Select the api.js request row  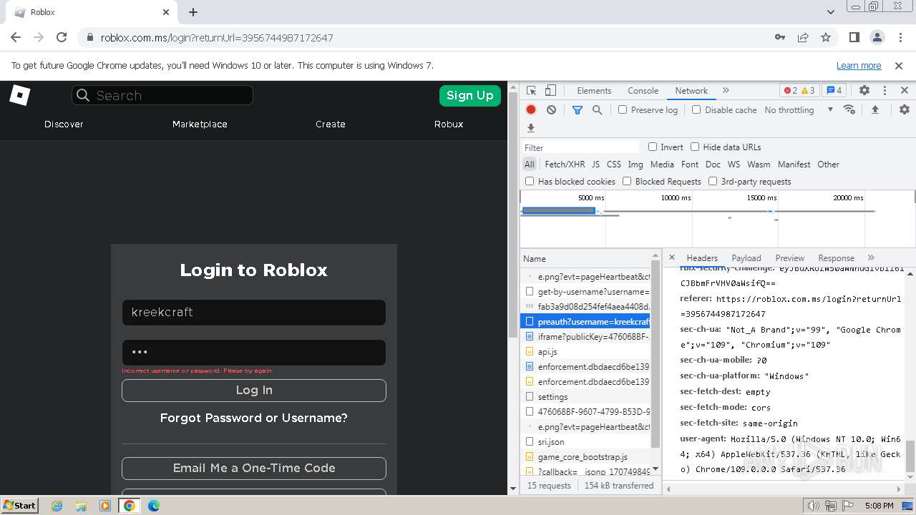[587, 351]
